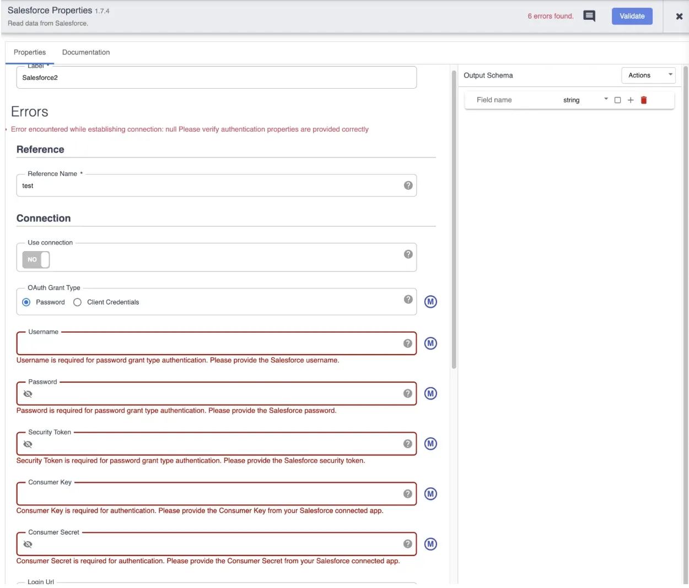Toggle the Use connection switch
Screen dimensions: 689x588
point(36,259)
